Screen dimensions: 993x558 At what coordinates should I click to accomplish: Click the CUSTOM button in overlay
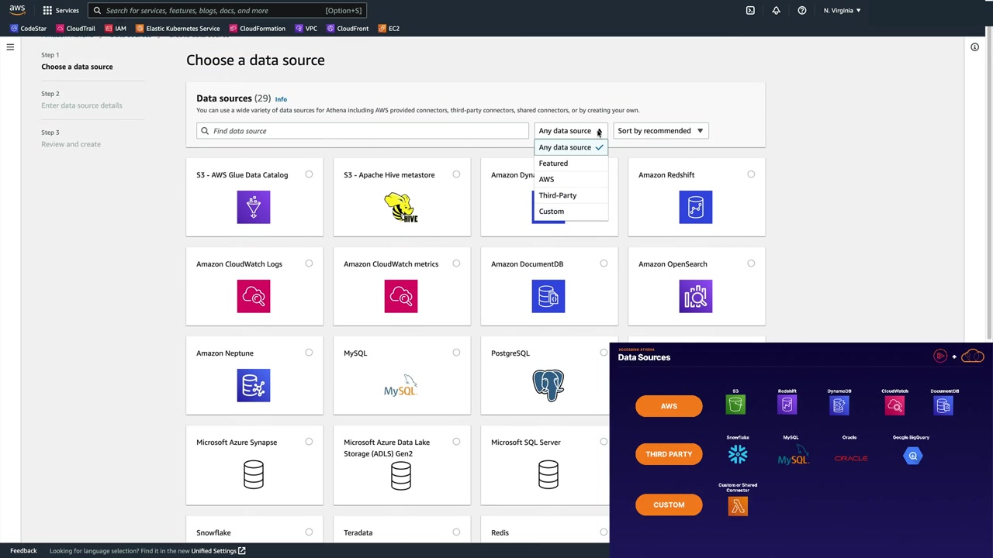click(669, 505)
